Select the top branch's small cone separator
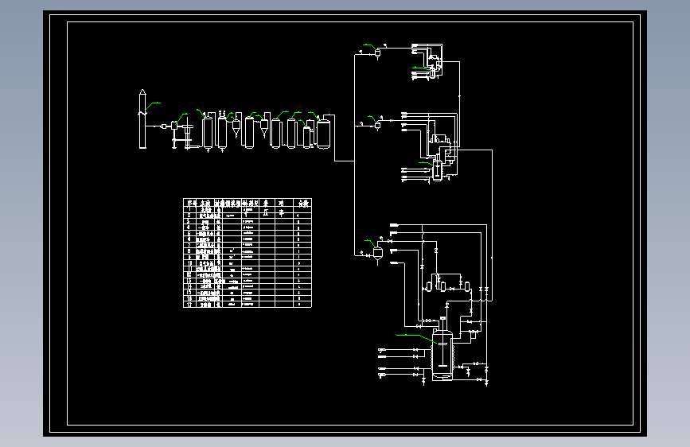This screenshot has height=447, width=690. (x=377, y=53)
